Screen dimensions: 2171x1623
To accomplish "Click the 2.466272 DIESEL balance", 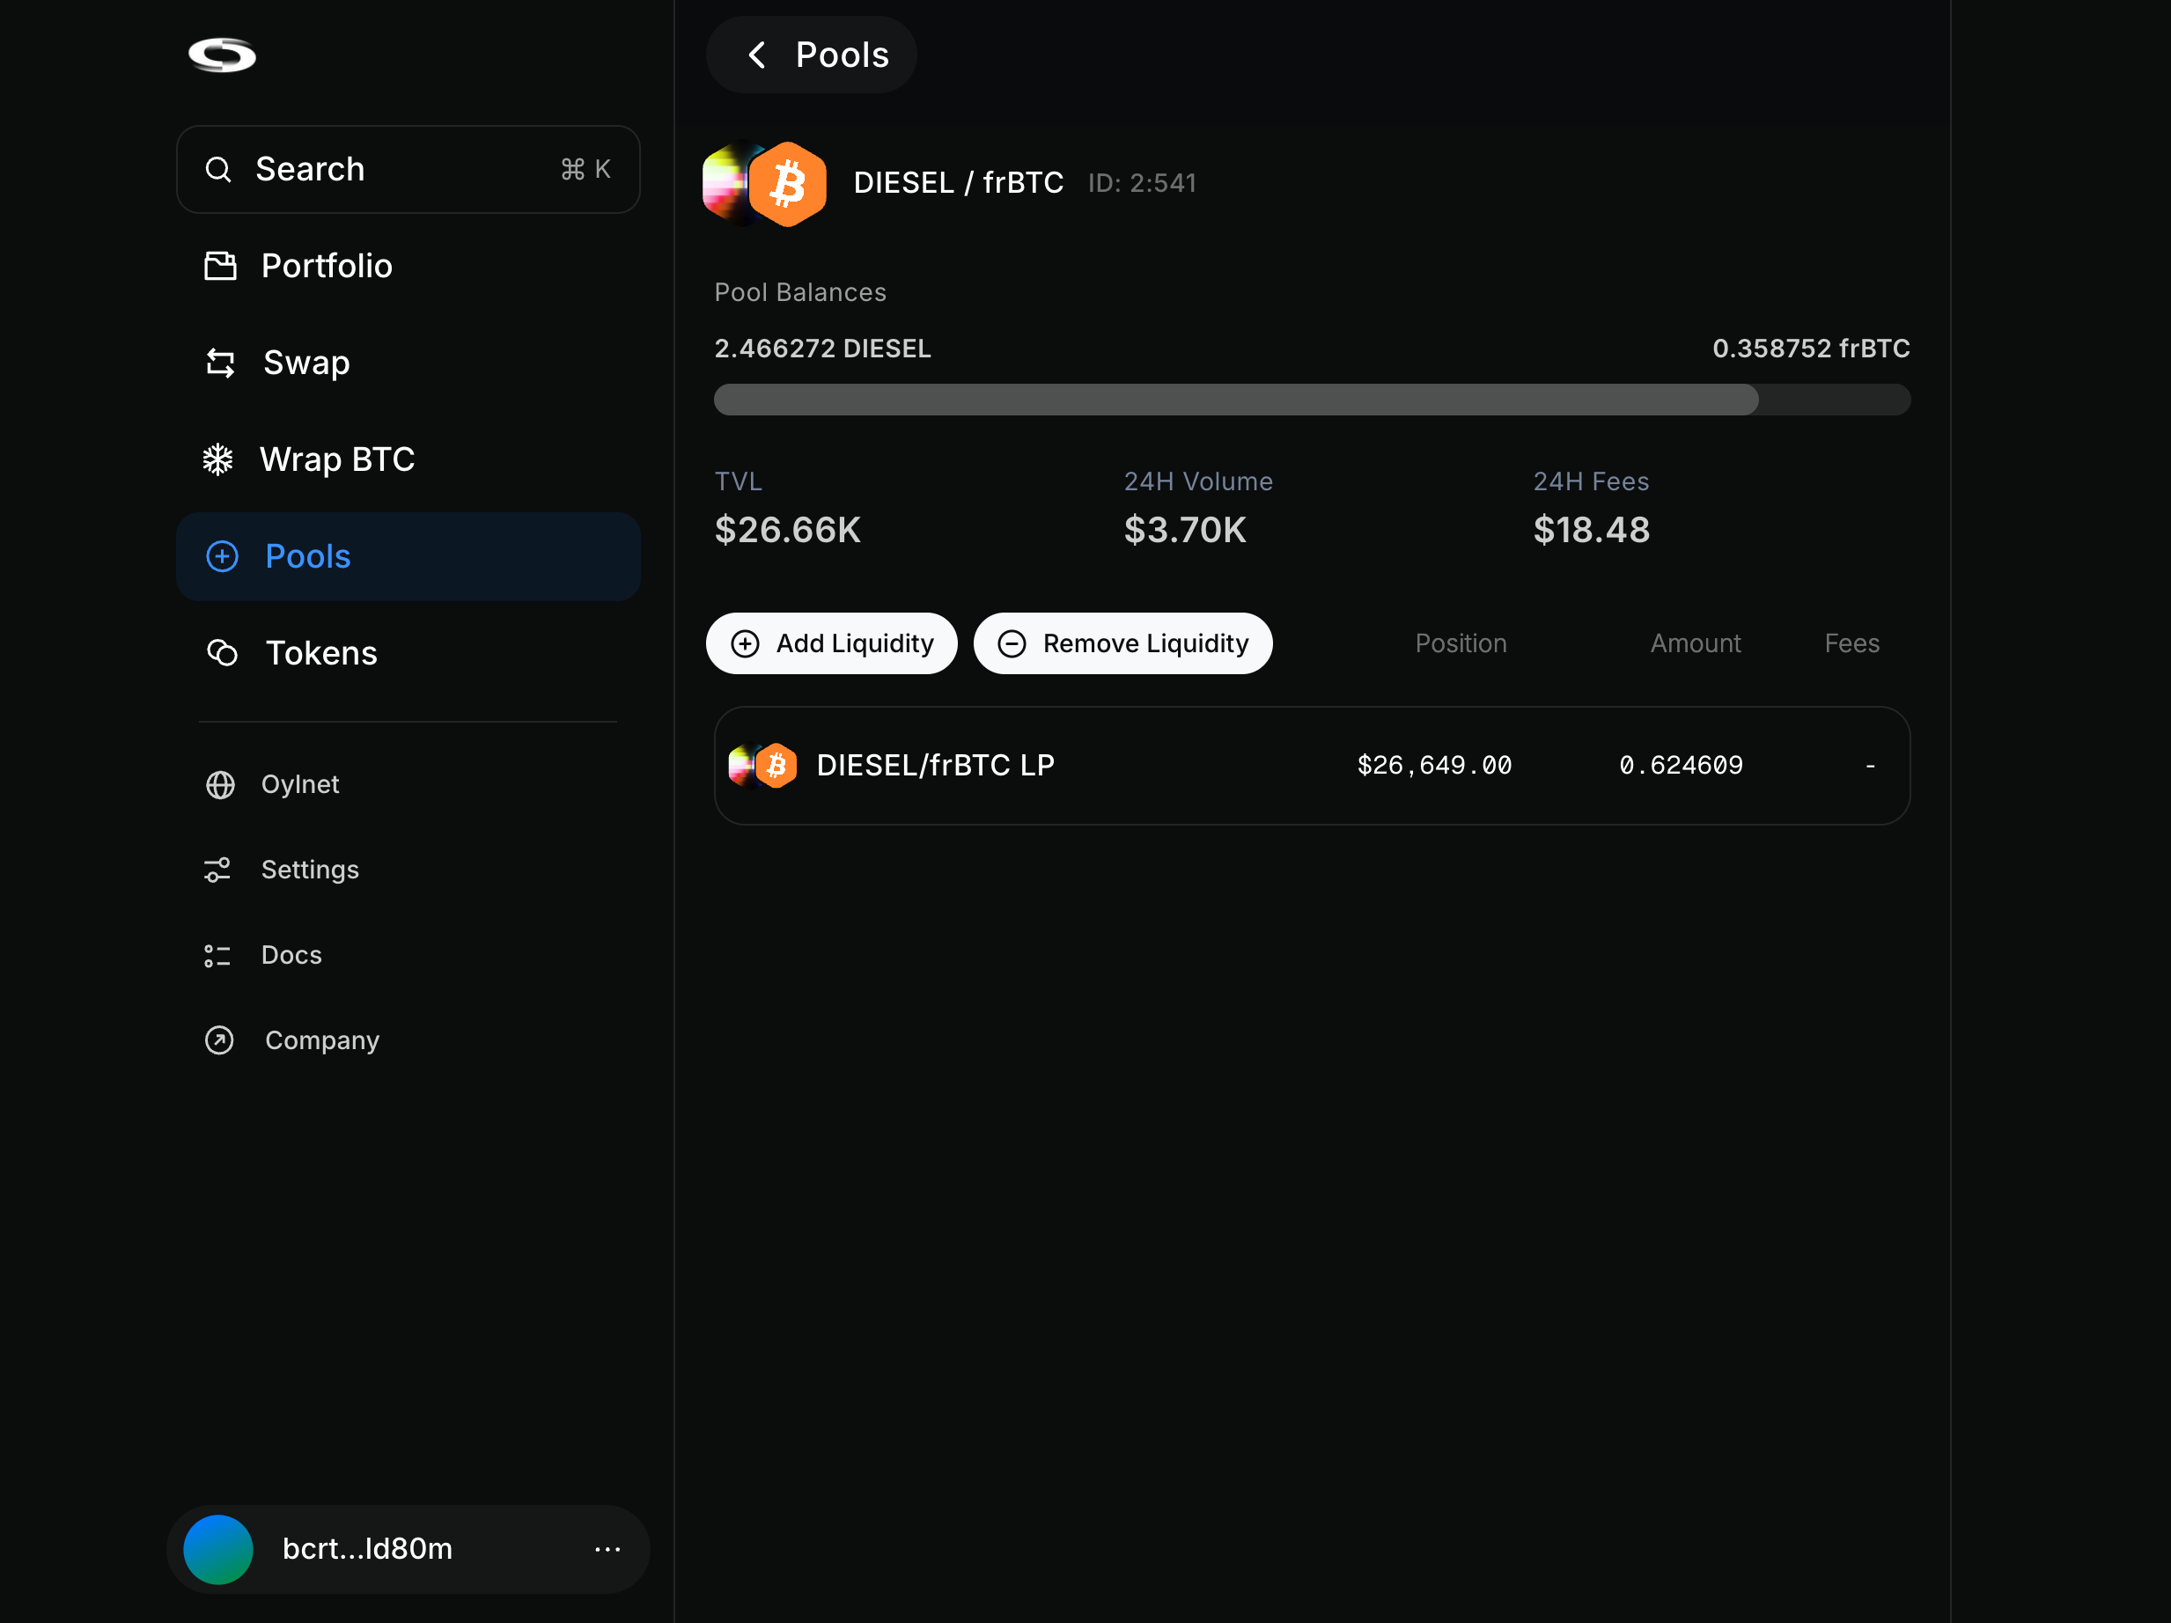I will [822, 349].
